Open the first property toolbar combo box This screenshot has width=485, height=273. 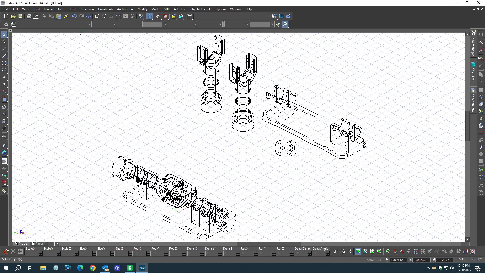click(54, 24)
